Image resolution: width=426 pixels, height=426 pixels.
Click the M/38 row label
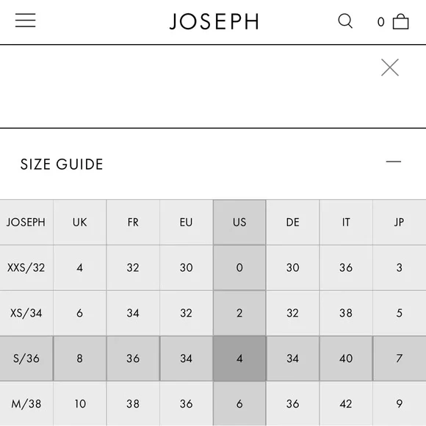(26, 404)
